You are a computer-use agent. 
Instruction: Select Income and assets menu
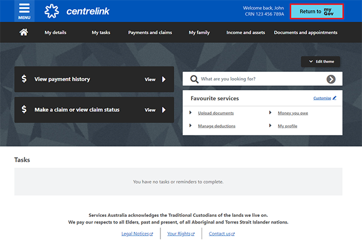[x=246, y=32]
